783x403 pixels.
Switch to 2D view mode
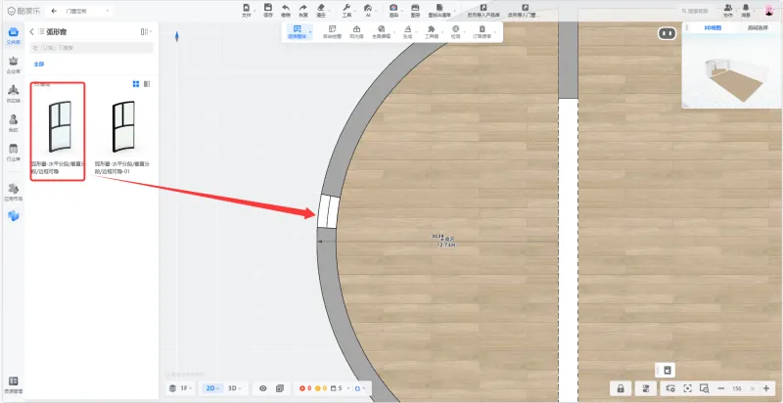point(210,388)
